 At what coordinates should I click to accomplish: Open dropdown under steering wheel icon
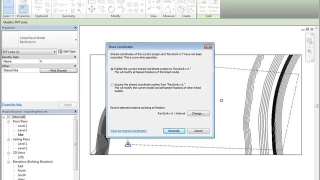309,45
